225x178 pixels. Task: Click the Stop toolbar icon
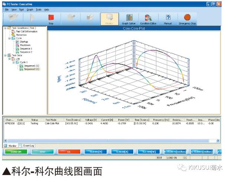[x=51, y=19]
